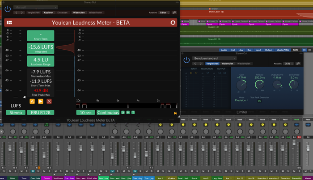Click the Aux 1 channel pan knob
313x180 pixels.
click(160, 131)
